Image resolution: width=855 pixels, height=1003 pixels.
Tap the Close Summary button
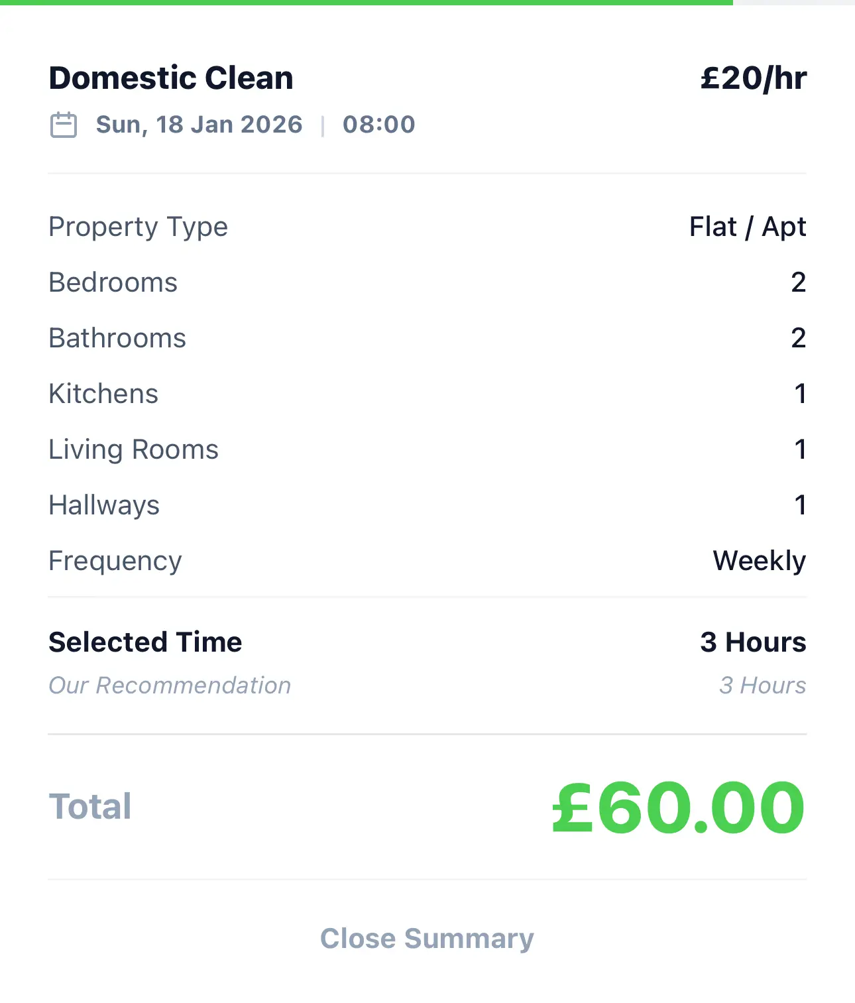click(427, 938)
